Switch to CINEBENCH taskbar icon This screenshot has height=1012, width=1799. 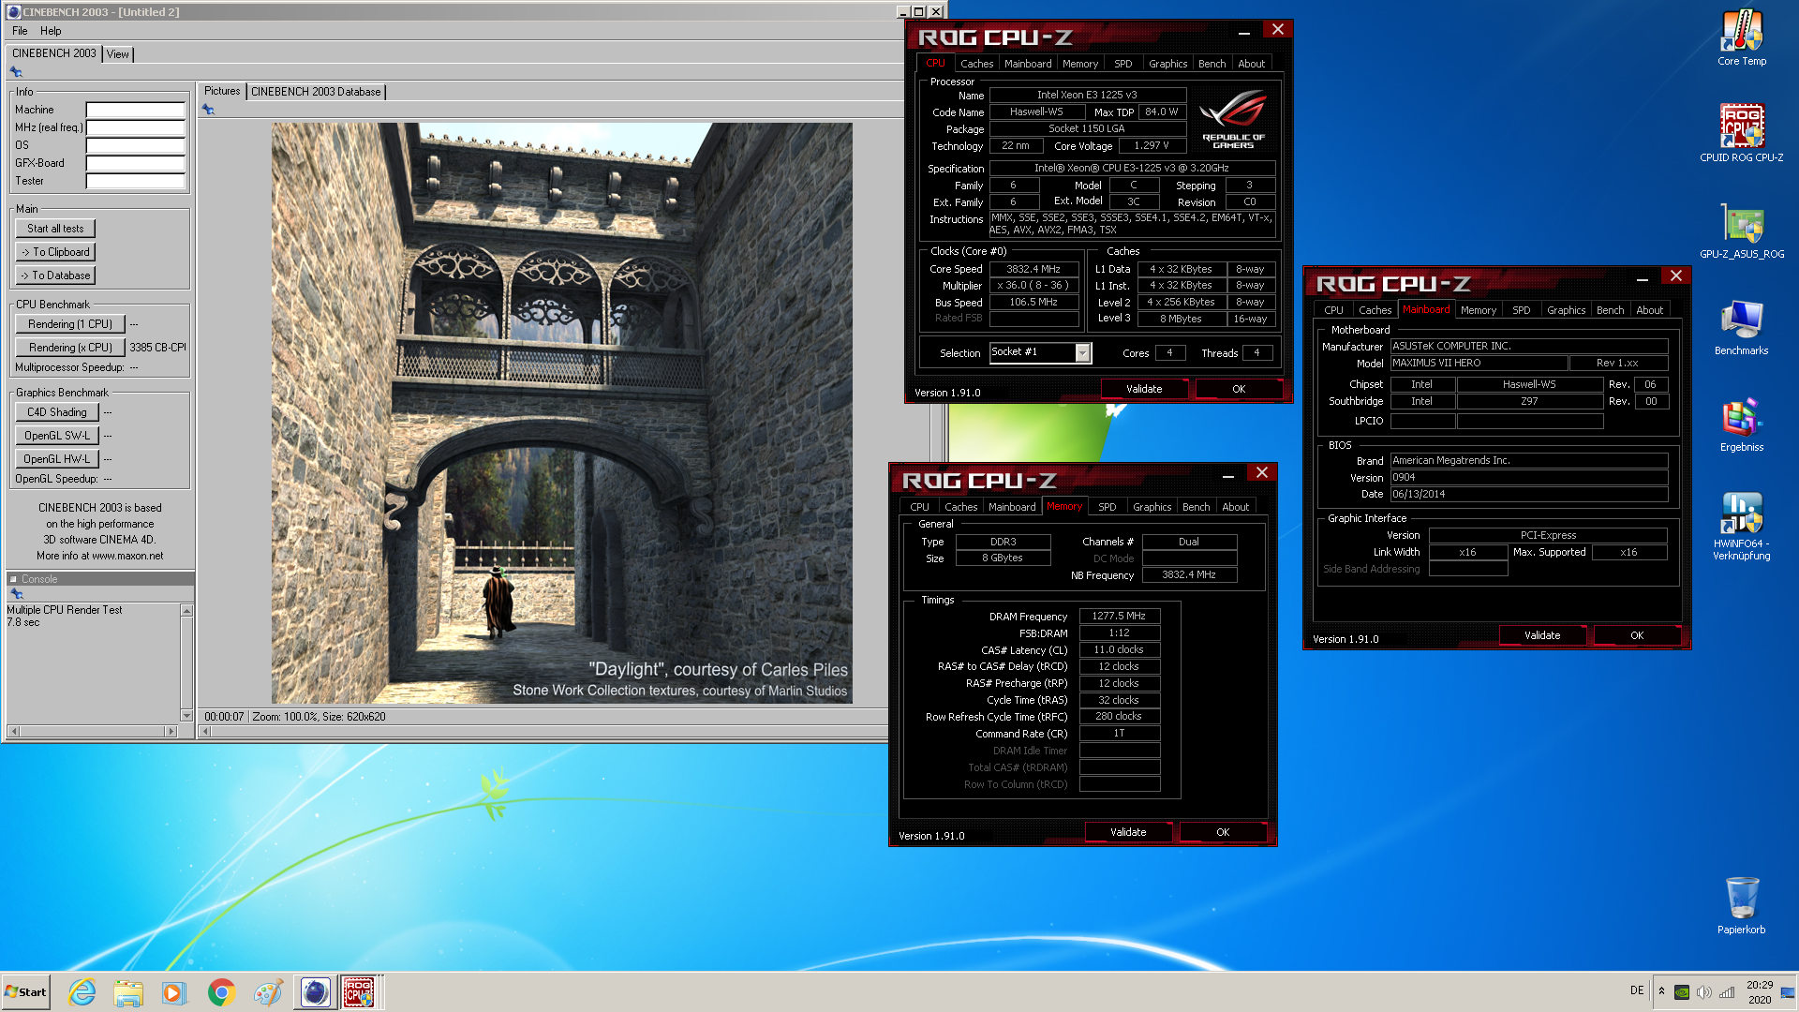(x=316, y=992)
